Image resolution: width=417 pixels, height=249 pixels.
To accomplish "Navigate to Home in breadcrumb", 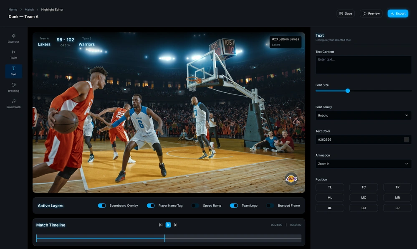I will tap(13, 10).
